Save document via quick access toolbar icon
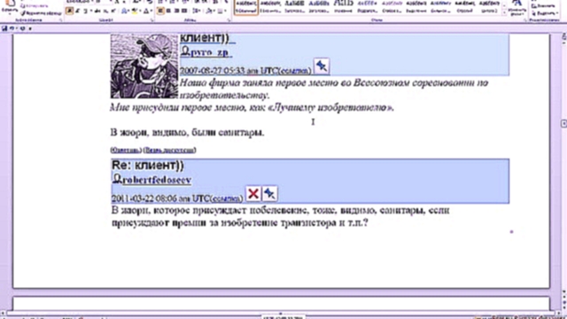This screenshot has width=567, height=319. [x=4, y=28]
